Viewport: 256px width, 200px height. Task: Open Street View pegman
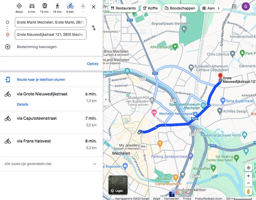tap(248, 192)
